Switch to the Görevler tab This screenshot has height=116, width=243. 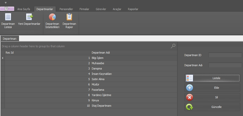tap(101, 9)
